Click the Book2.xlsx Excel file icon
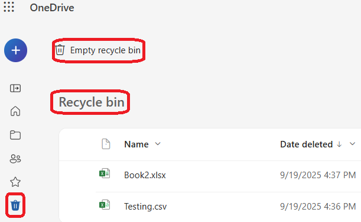The height and width of the screenshot is (222, 361). tap(105, 173)
